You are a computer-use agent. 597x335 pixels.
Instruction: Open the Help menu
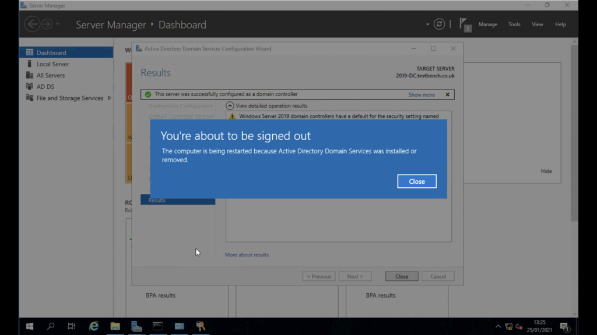point(560,24)
